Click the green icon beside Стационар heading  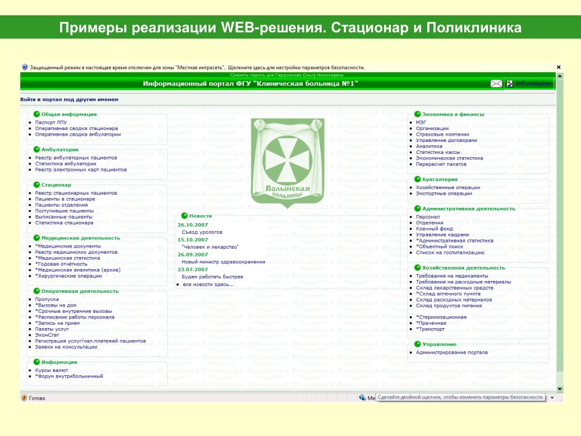(x=37, y=185)
